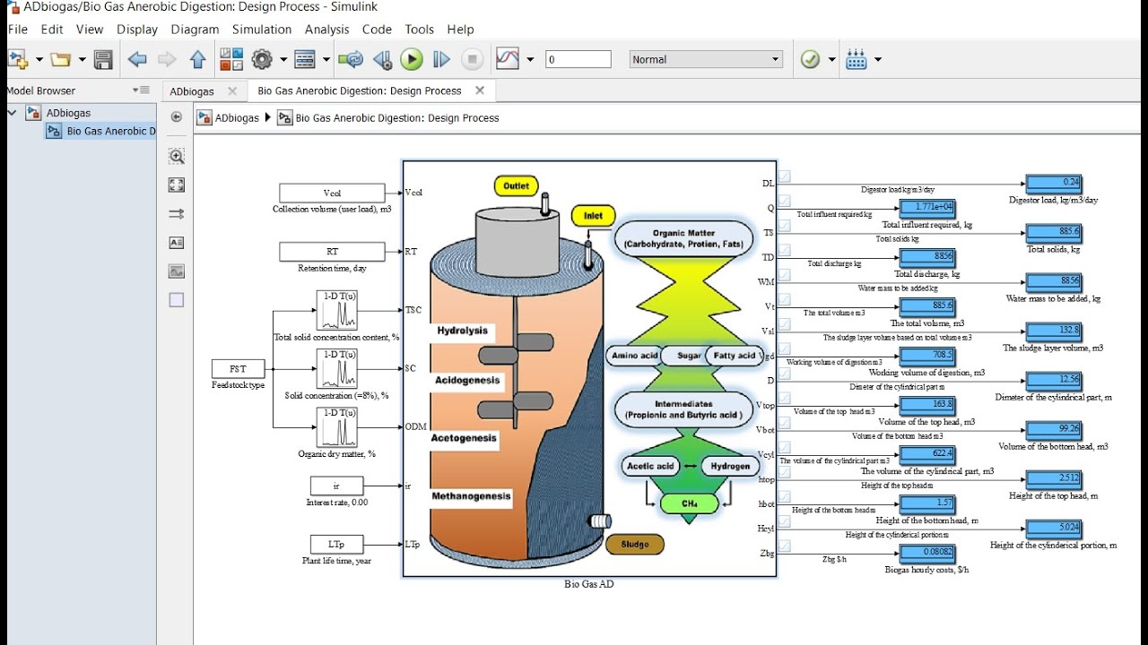Image resolution: width=1148 pixels, height=645 pixels.
Task: Click ADbiogas in the breadcrumb bar
Action: (238, 117)
